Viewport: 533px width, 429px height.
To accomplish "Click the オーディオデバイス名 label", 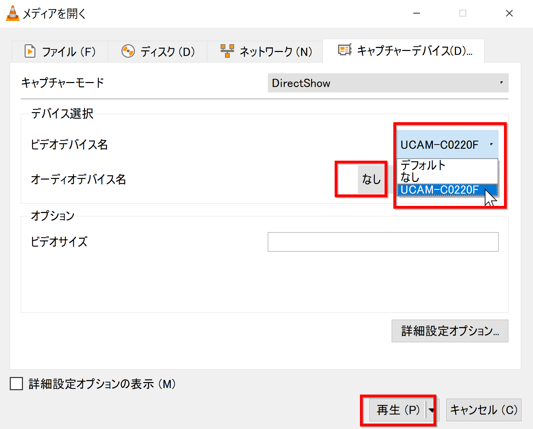I will pyautogui.click(x=78, y=179).
